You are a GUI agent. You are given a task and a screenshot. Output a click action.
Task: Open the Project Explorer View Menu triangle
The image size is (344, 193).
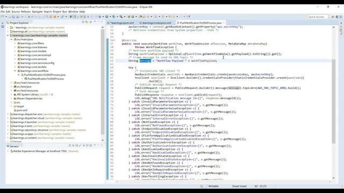tap(95, 22)
